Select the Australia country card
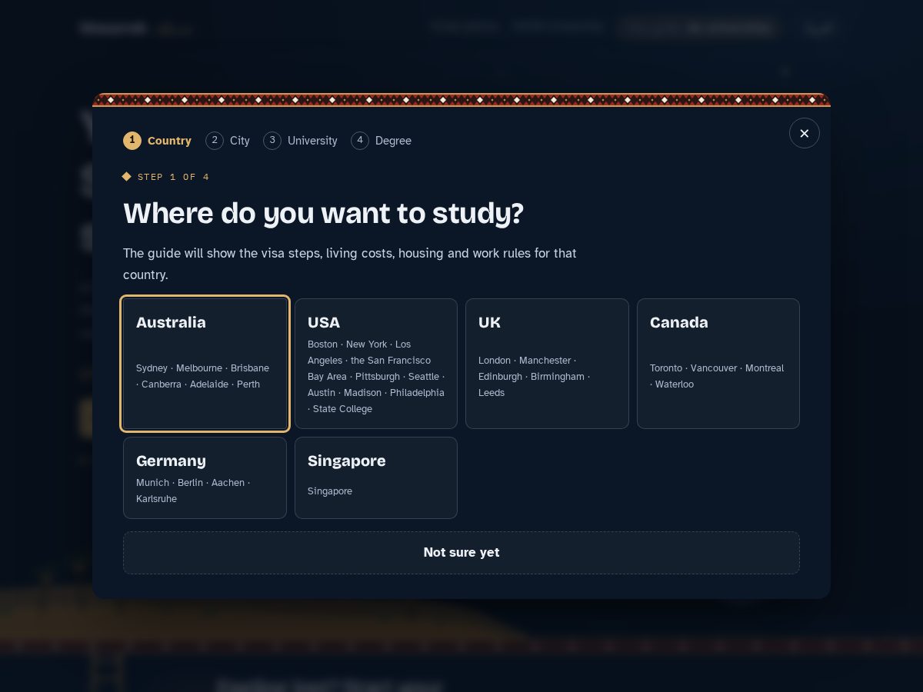Screen dimensions: 923x692 tap(205, 364)
